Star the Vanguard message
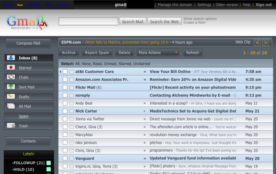This screenshot has height=174, width=276. tap(71, 158)
